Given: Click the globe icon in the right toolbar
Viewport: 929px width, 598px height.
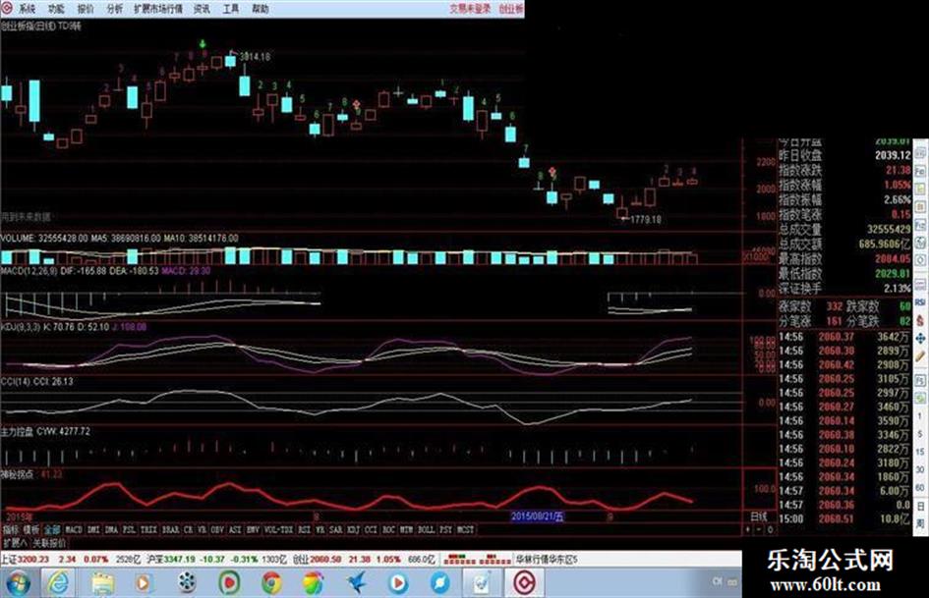Looking at the screenshot, I should point(920,243).
